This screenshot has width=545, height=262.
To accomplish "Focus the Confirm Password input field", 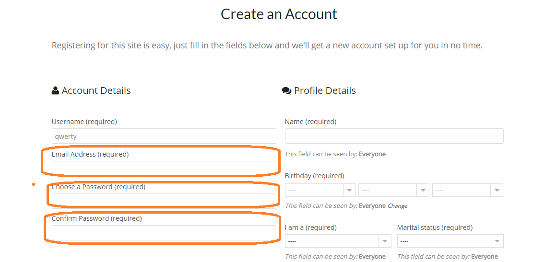I will [x=164, y=233].
